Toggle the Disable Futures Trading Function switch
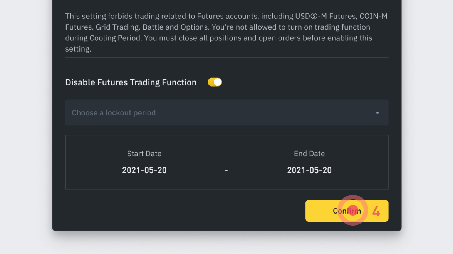This screenshot has height=254, width=453. click(215, 82)
